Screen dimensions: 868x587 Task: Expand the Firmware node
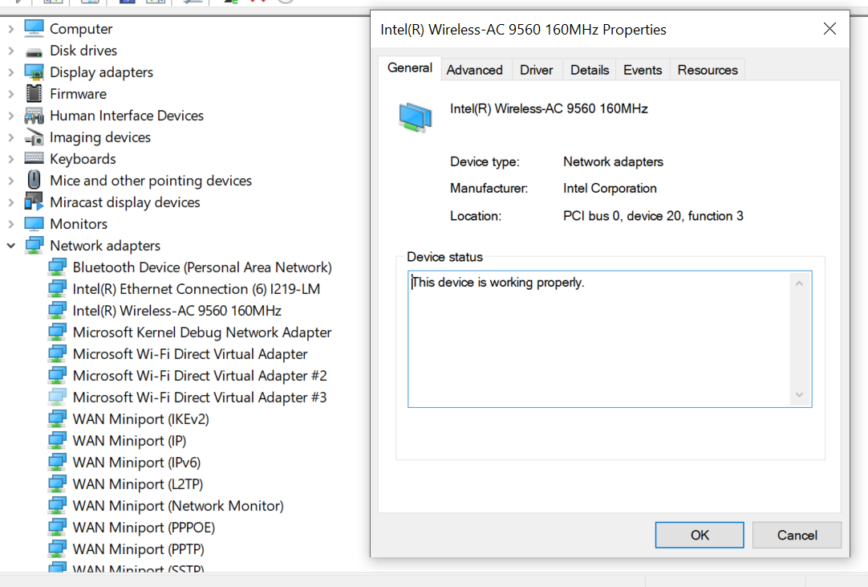tap(11, 94)
